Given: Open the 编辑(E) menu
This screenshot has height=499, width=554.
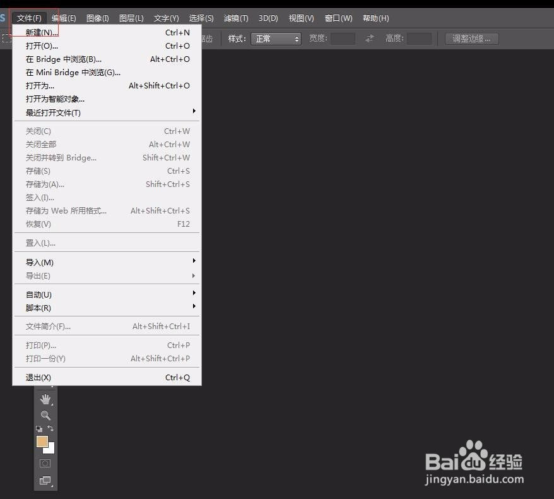Looking at the screenshot, I should [x=64, y=18].
